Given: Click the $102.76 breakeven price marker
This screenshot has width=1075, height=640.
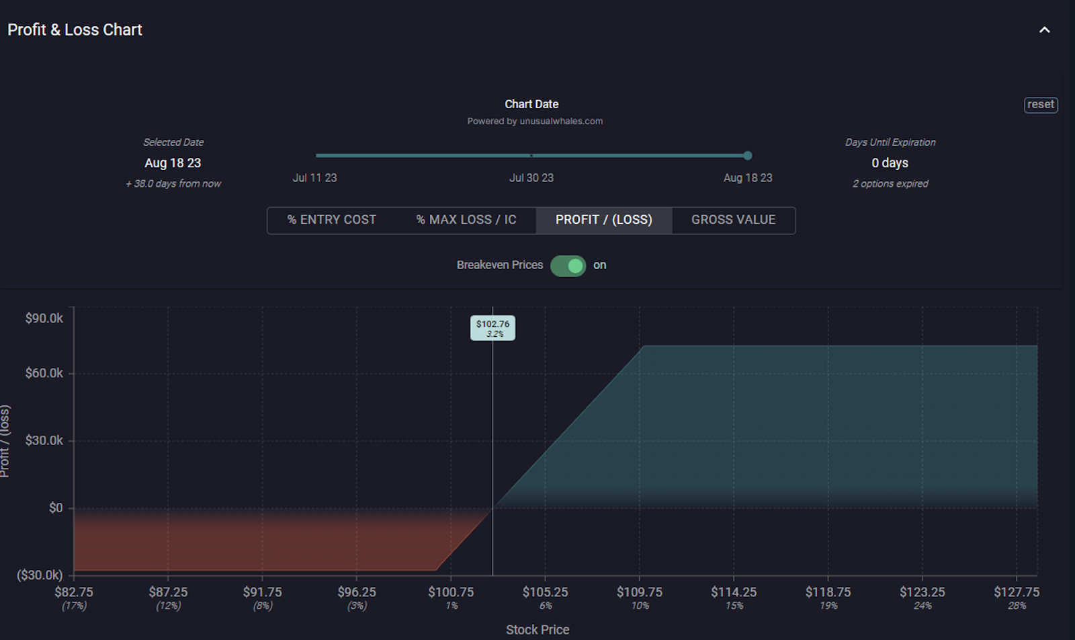Looking at the screenshot, I should pyautogui.click(x=494, y=329).
